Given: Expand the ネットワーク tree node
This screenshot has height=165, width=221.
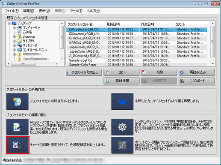Looking at the screenshot, I should (15, 45).
